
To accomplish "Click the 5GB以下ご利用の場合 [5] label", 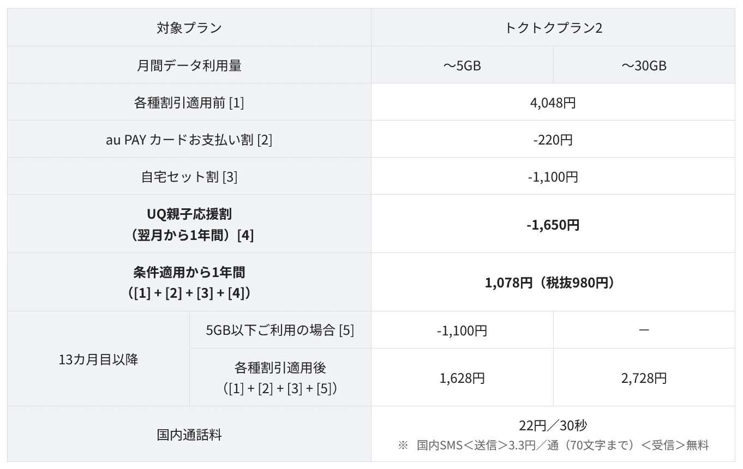I will [x=280, y=330].
